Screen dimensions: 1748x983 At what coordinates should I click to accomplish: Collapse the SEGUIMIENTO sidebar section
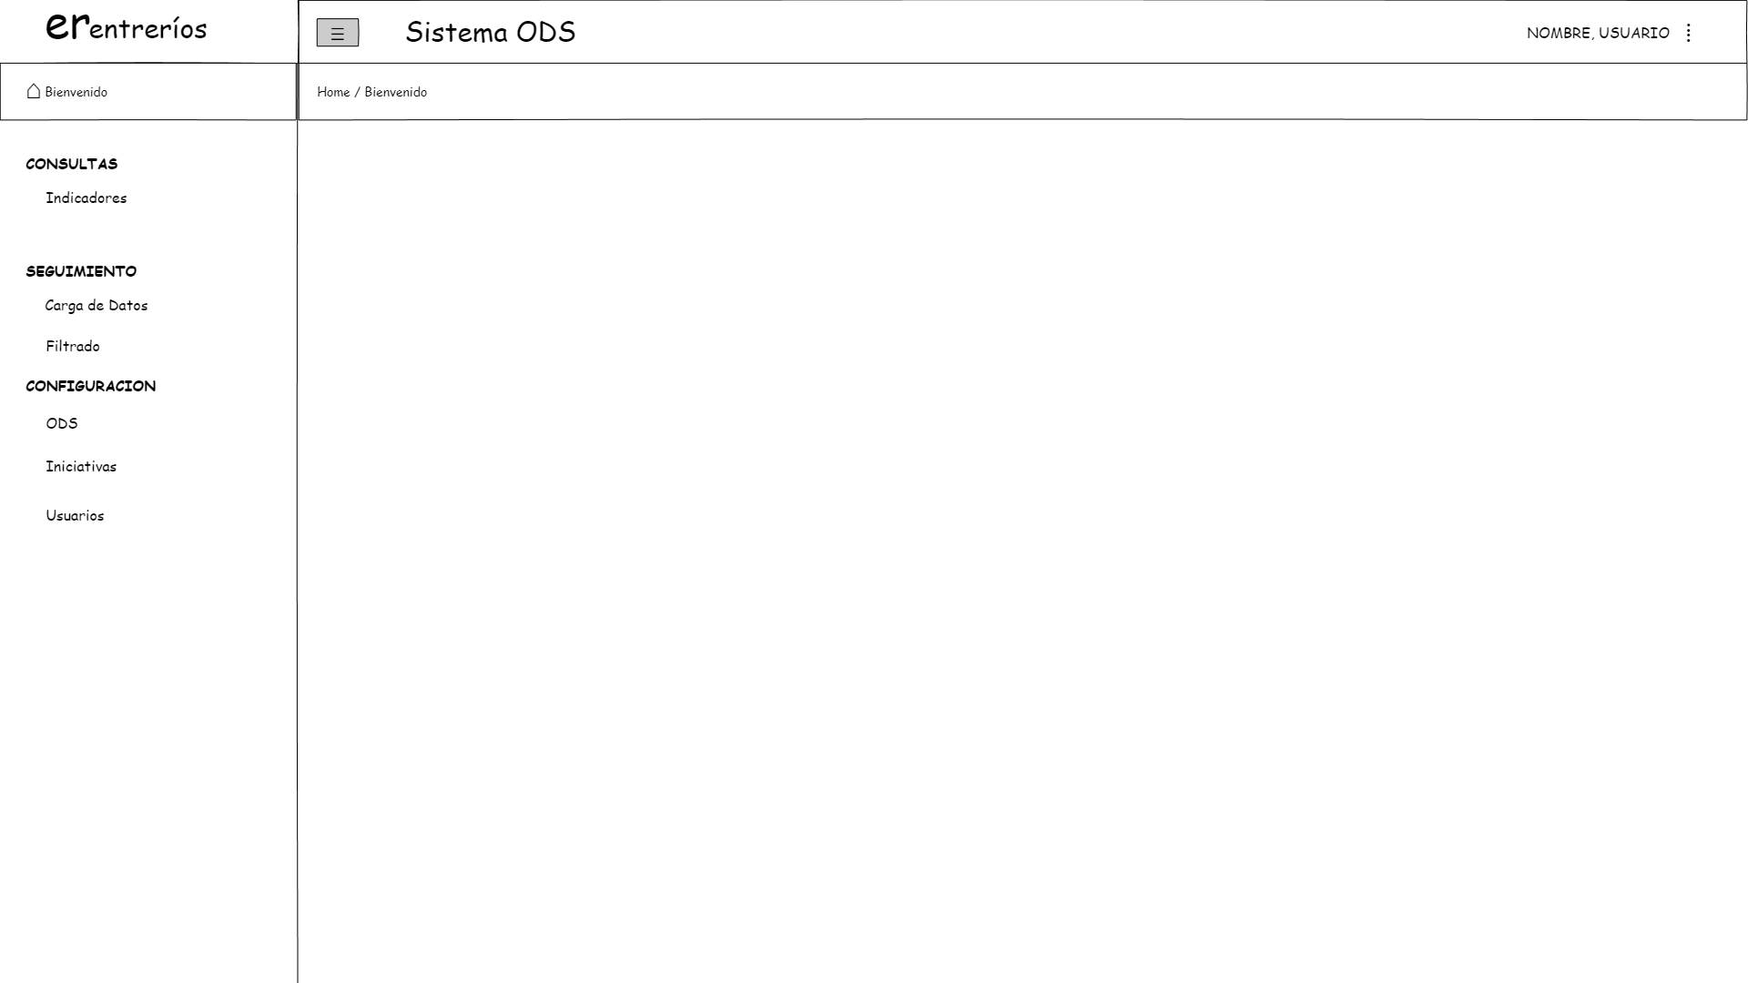pyautogui.click(x=81, y=271)
